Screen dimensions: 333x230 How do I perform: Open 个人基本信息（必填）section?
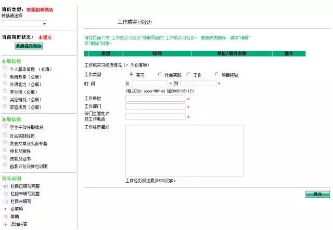[x=31, y=69]
